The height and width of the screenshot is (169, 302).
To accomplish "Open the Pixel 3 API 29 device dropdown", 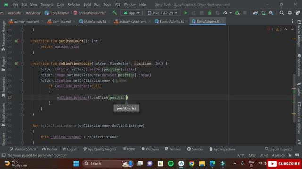I will pyautogui.click(x=162, y=13).
